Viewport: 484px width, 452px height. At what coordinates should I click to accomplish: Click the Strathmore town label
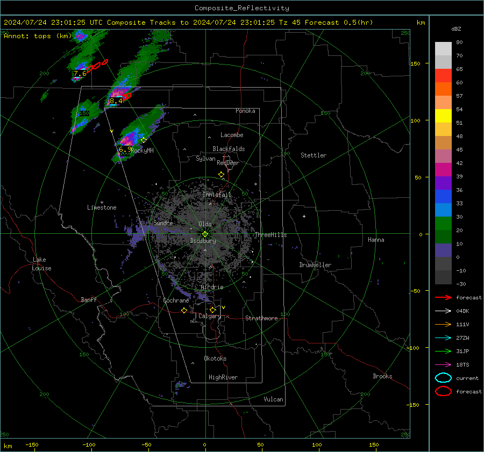click(262, 318)
